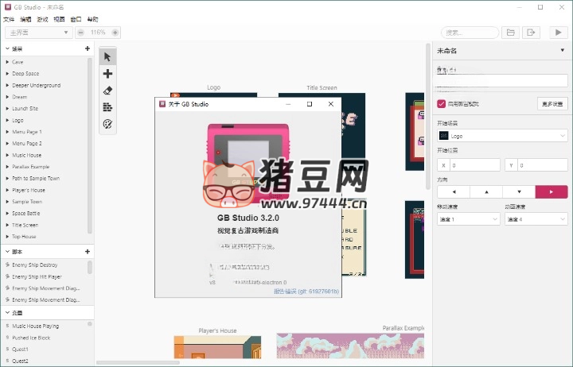573x367 pixels.
Task: Click the GB Studio app icon in title bar
Action: point(8,7)
